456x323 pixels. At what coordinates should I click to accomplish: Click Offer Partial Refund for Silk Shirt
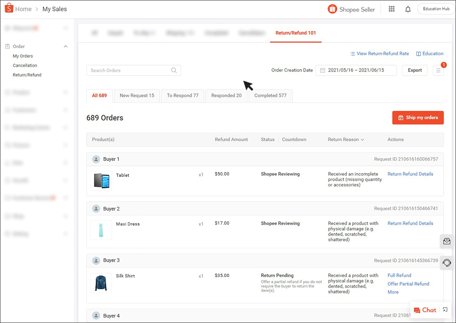point(408,284)
